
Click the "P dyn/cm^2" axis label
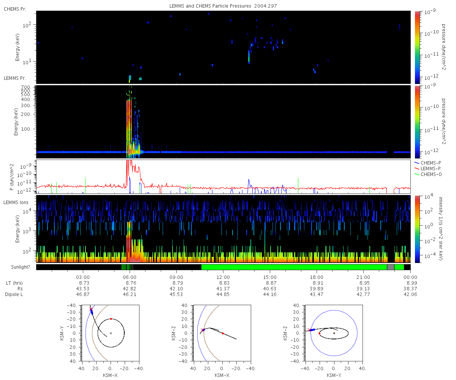12,176
